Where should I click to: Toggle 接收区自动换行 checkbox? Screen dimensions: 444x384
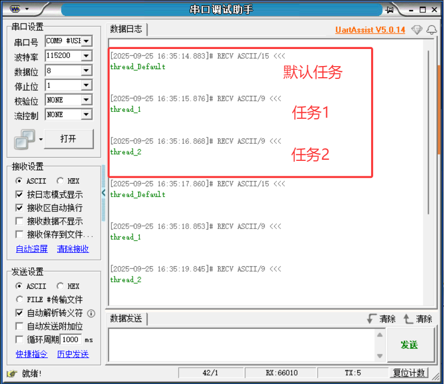tap(19, 208)
